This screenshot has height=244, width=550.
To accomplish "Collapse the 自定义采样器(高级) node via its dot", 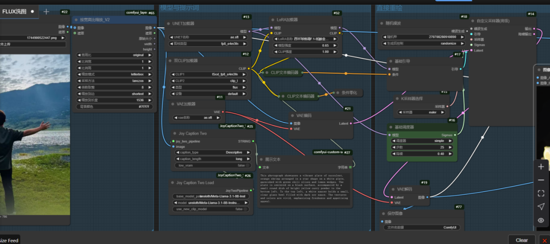I will [x=473, y=21].
